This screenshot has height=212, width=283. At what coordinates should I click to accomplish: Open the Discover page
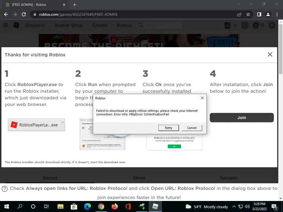(x=35, y=25)
